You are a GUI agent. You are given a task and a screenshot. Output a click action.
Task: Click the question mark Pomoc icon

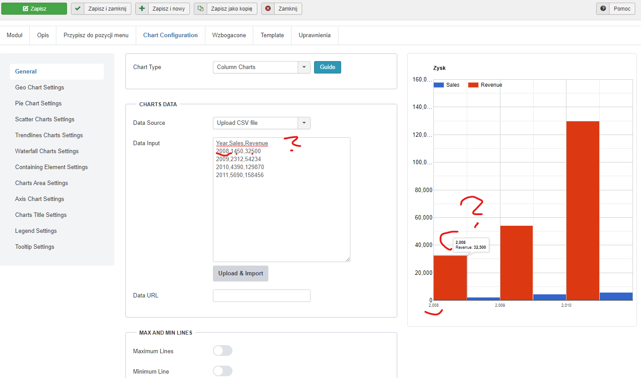coord(603,8)
